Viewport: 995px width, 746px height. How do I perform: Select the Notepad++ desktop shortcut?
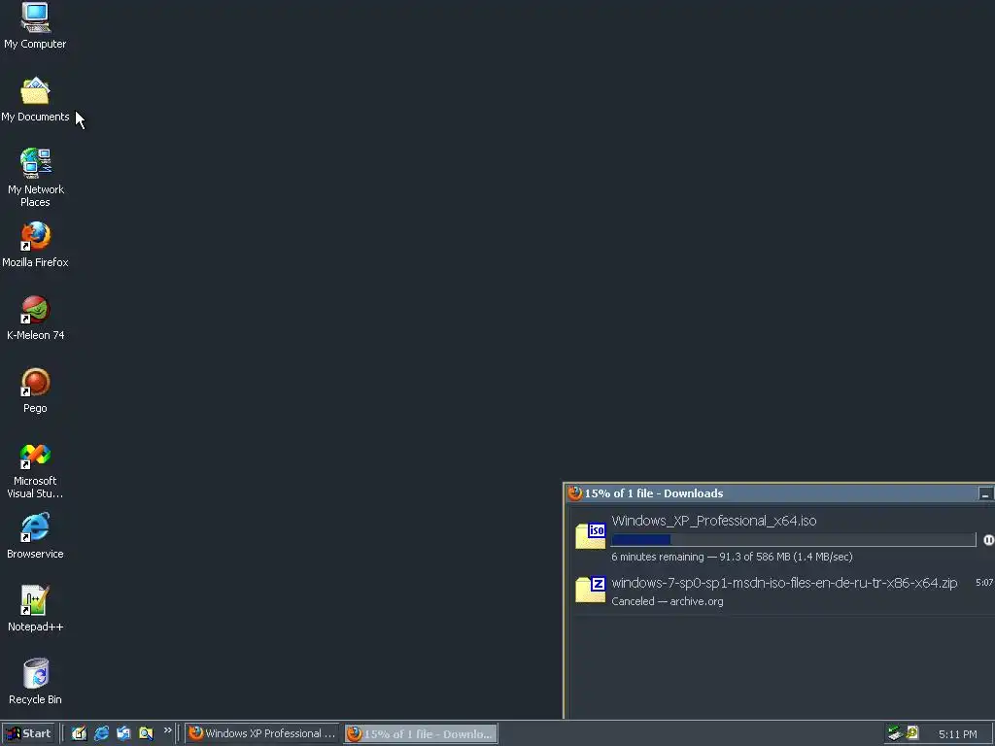[35, 609]
